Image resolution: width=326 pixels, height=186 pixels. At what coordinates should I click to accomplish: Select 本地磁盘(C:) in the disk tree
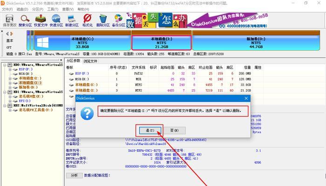coord(30,78)
